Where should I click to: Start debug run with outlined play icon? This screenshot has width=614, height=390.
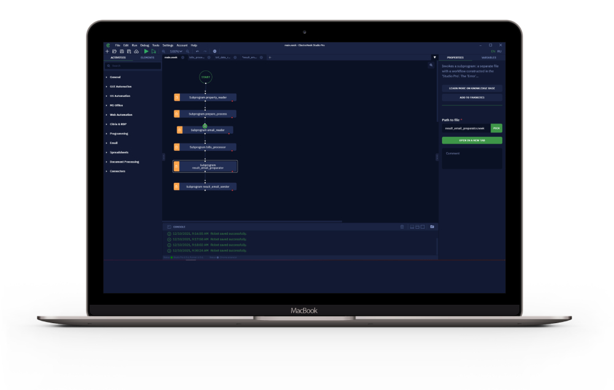point(153,52)
